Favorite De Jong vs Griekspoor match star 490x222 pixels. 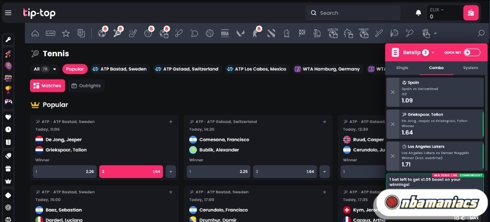tap(171, 122)
